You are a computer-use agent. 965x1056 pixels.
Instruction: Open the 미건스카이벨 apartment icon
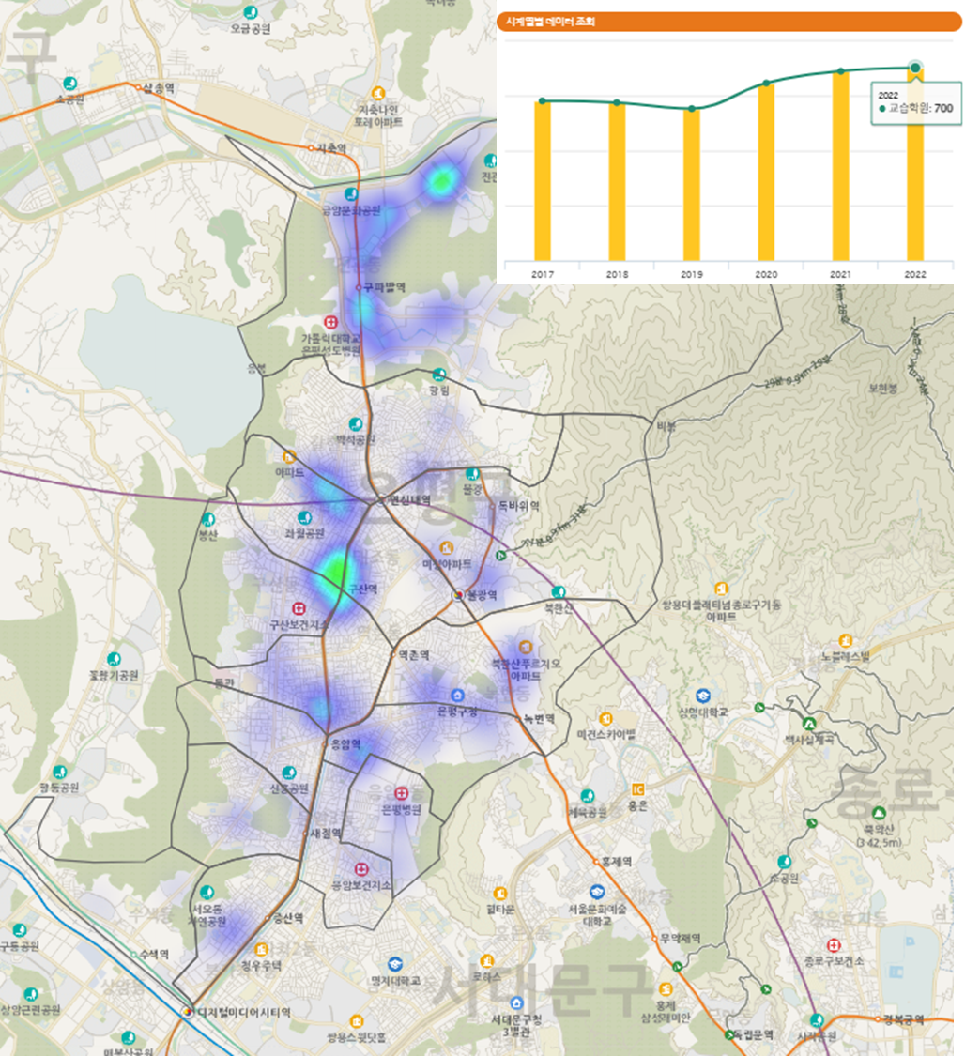pyautogui.click(x=605, y=719)
